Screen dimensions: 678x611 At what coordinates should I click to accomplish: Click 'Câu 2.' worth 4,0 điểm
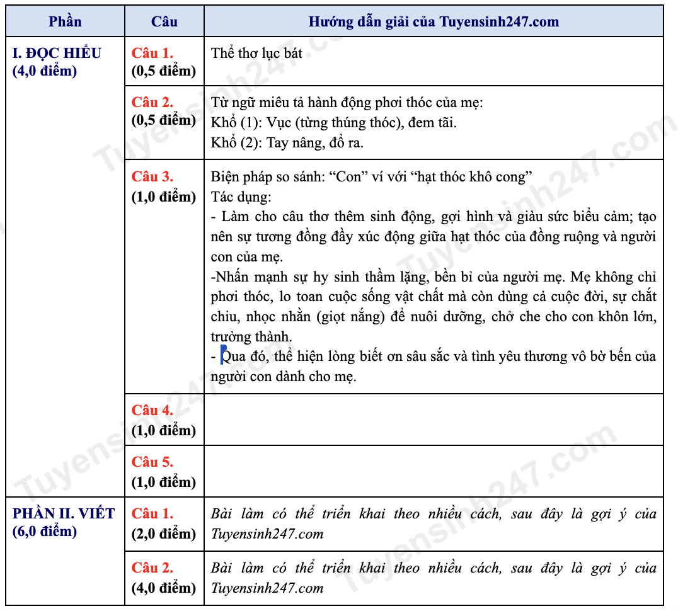click(x=152, y=568)
